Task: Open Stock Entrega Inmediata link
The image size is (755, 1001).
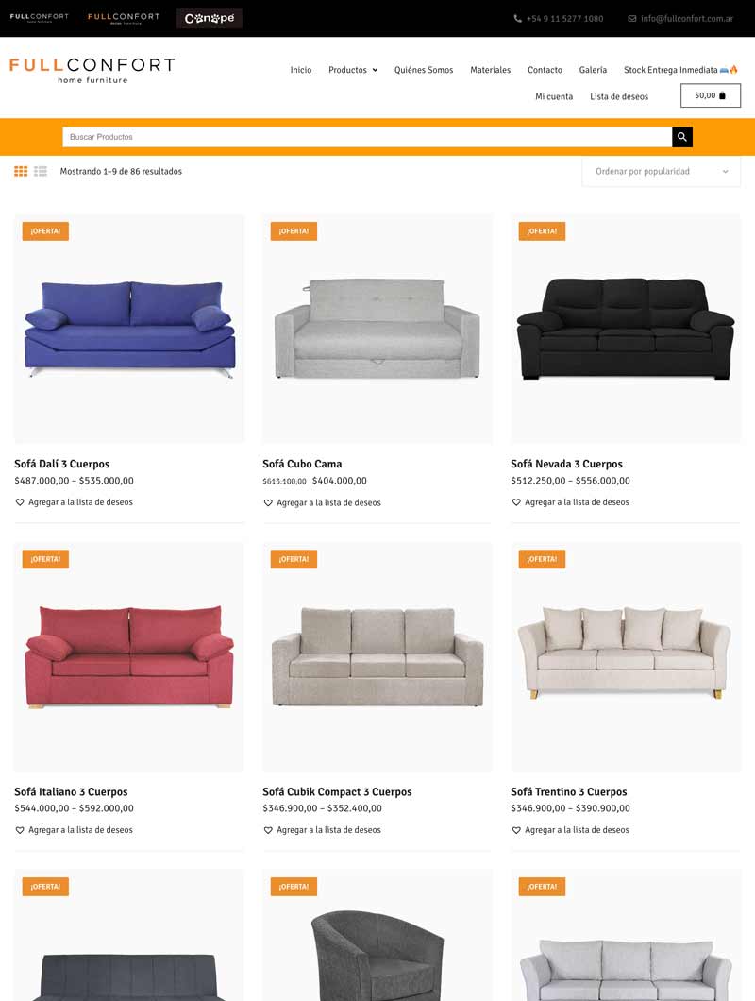Action: [x=680, y=70]
